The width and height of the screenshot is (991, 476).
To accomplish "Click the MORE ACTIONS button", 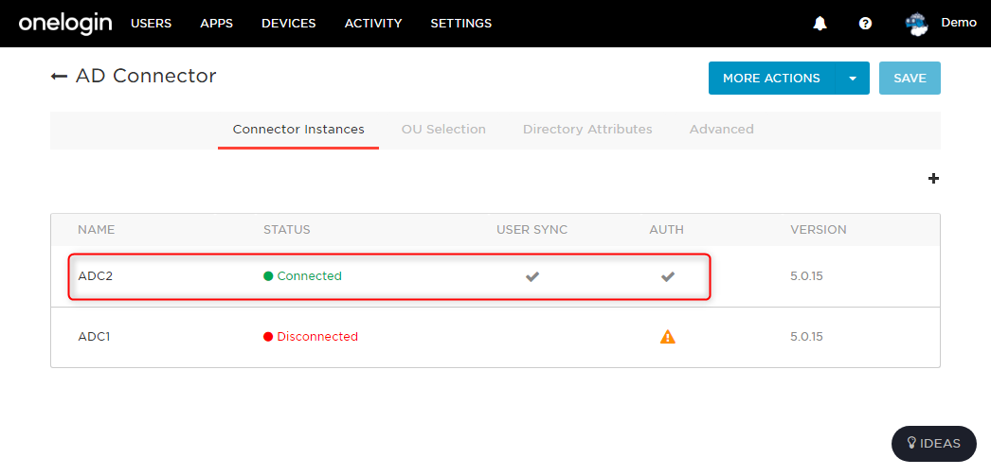I will click(x=772, y=79).
